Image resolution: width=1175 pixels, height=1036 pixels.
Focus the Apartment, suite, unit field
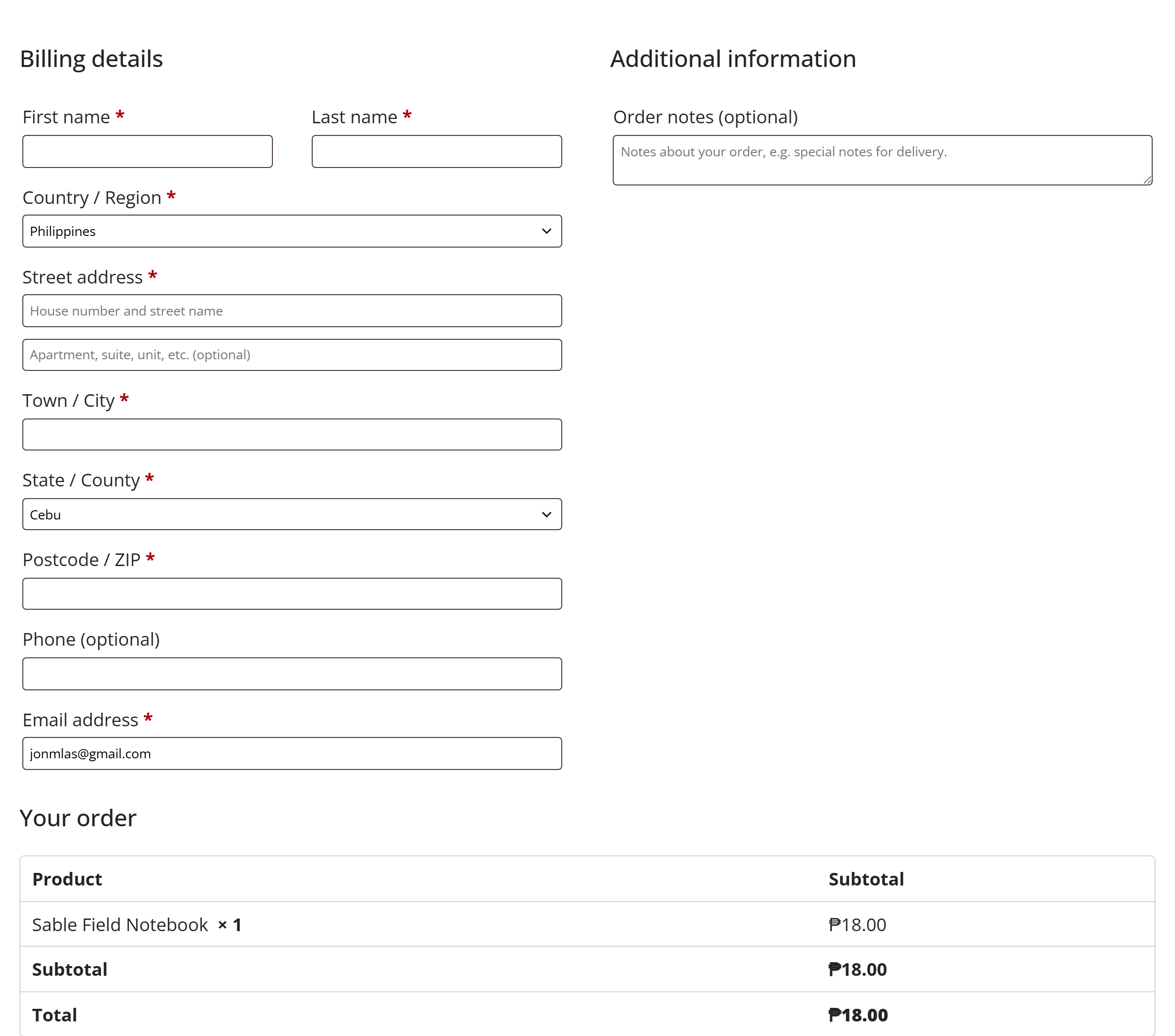tap(292, 355)
